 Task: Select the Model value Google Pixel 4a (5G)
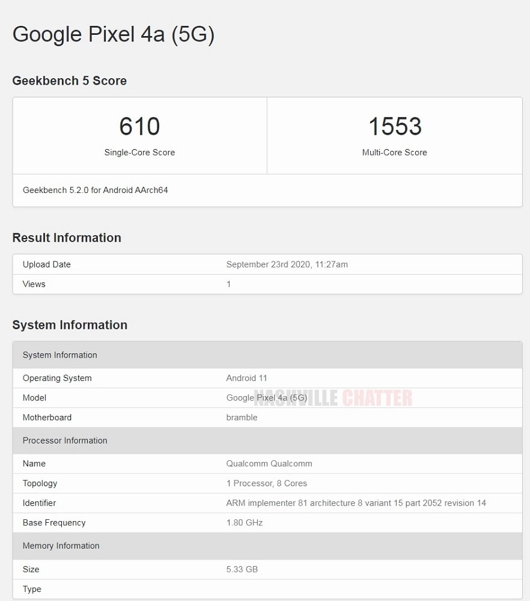pyautogui.click(x=267, y=398)
